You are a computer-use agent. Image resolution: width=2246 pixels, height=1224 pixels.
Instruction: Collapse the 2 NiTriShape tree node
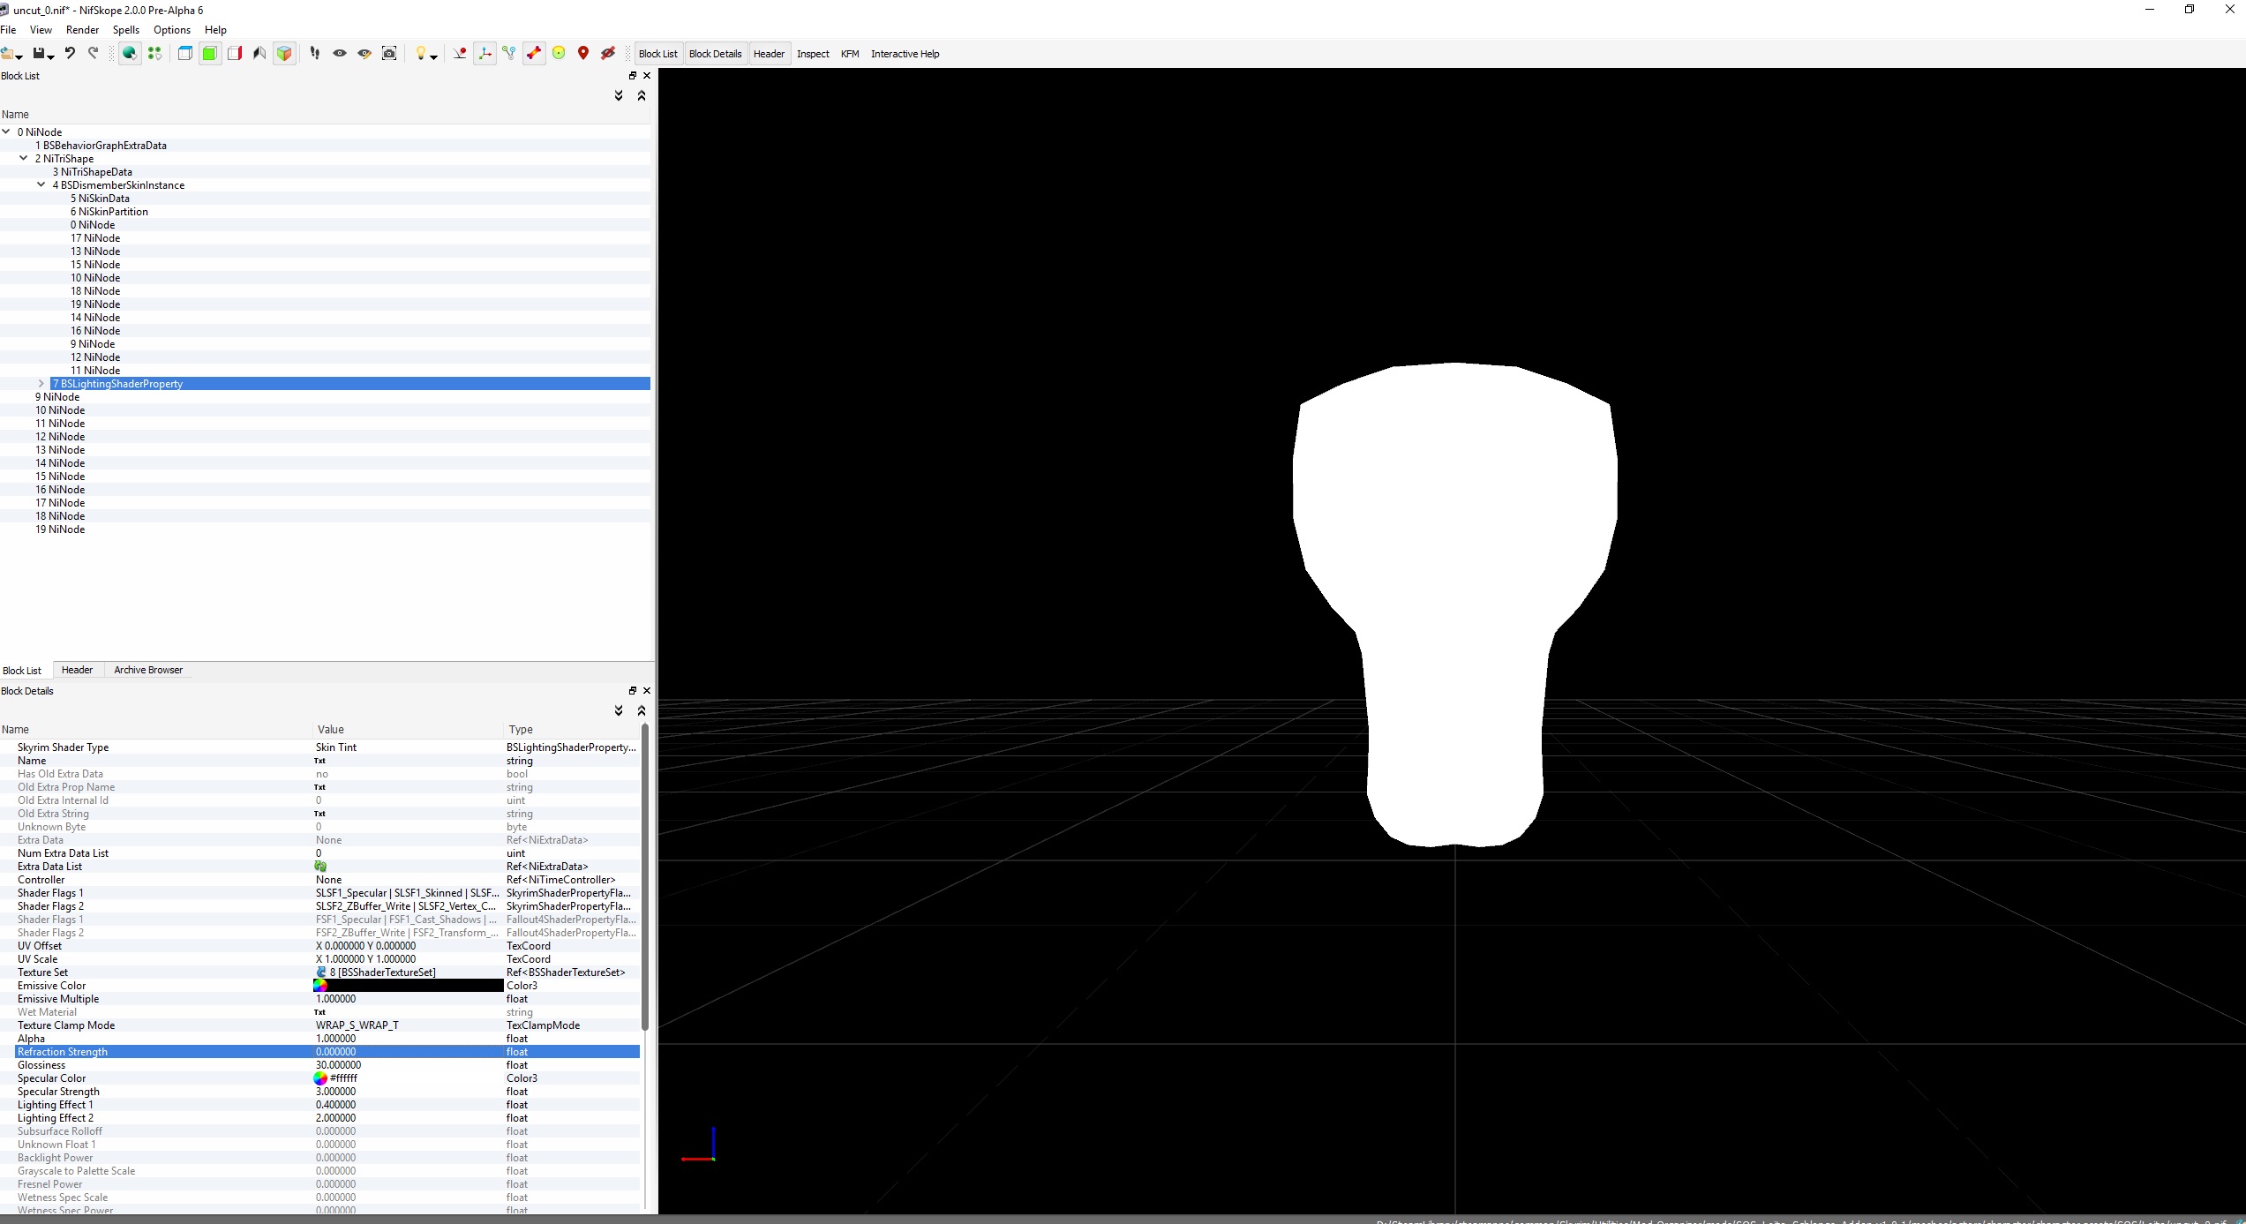click(23, 158)
